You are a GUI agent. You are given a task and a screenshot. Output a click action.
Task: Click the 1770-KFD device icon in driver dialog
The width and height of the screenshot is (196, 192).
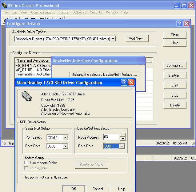pyautogui.click(x=27, y=96)
